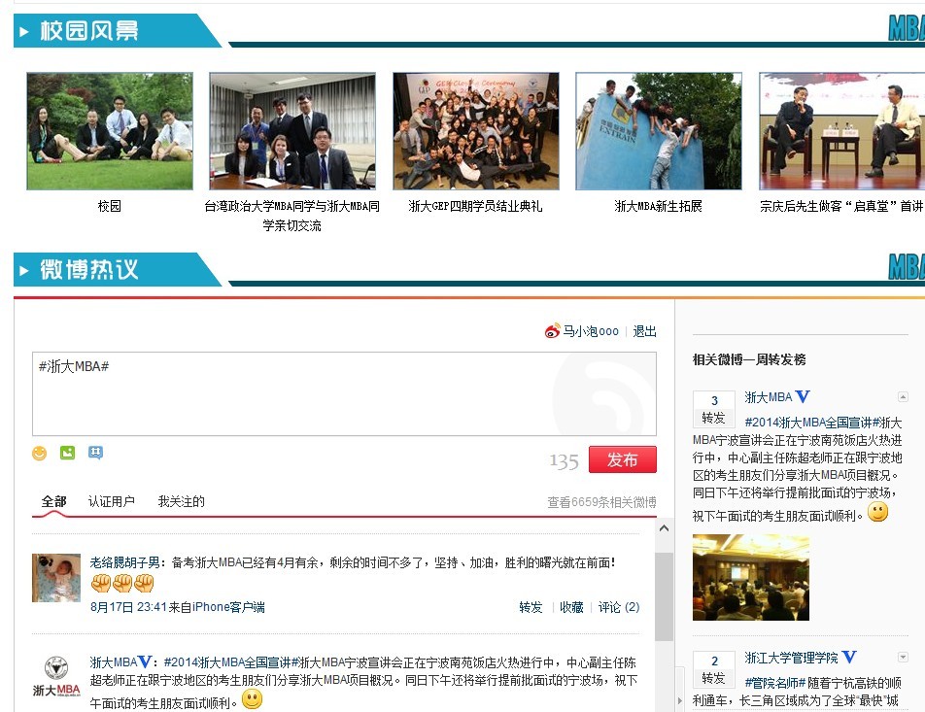Screen dimensions: 925x712
Task: Open the #管院名师# hashtag link
Action: click(775, 683)
